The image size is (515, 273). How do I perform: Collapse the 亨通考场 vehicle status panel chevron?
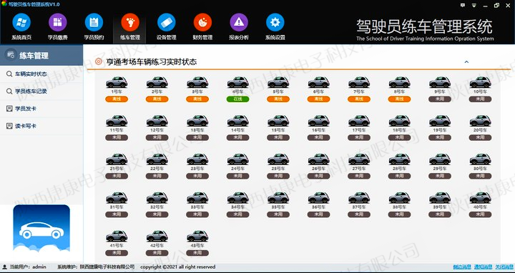tap(466, 61)
